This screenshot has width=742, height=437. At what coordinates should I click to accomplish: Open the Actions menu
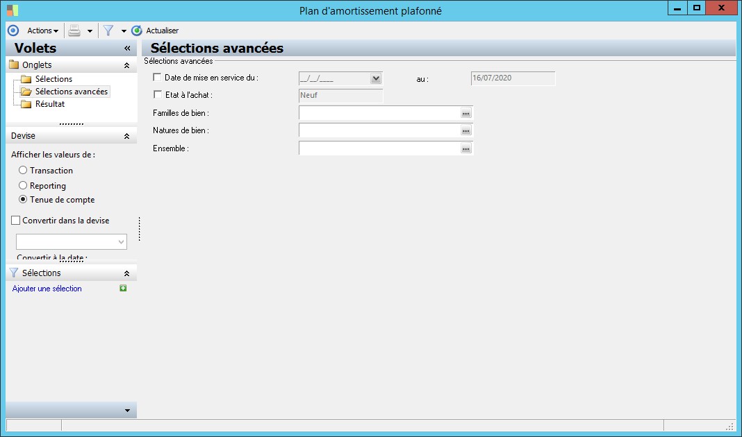42,31
